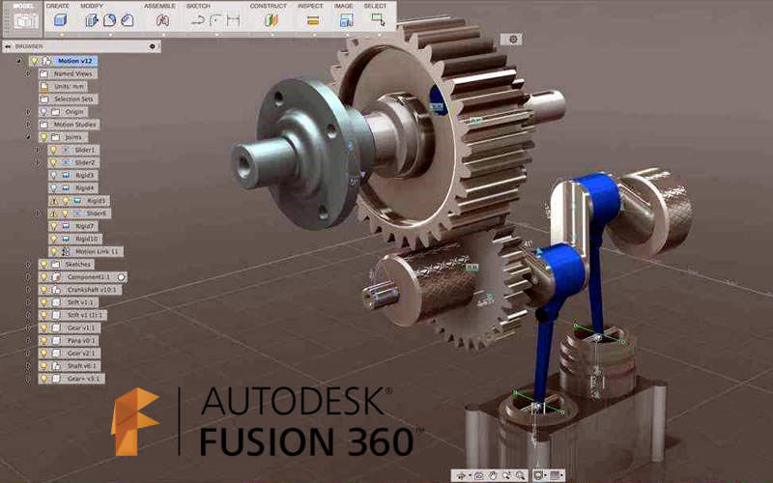
Task: Open the SKETCH menu
Action: click(x=198, y=6)
